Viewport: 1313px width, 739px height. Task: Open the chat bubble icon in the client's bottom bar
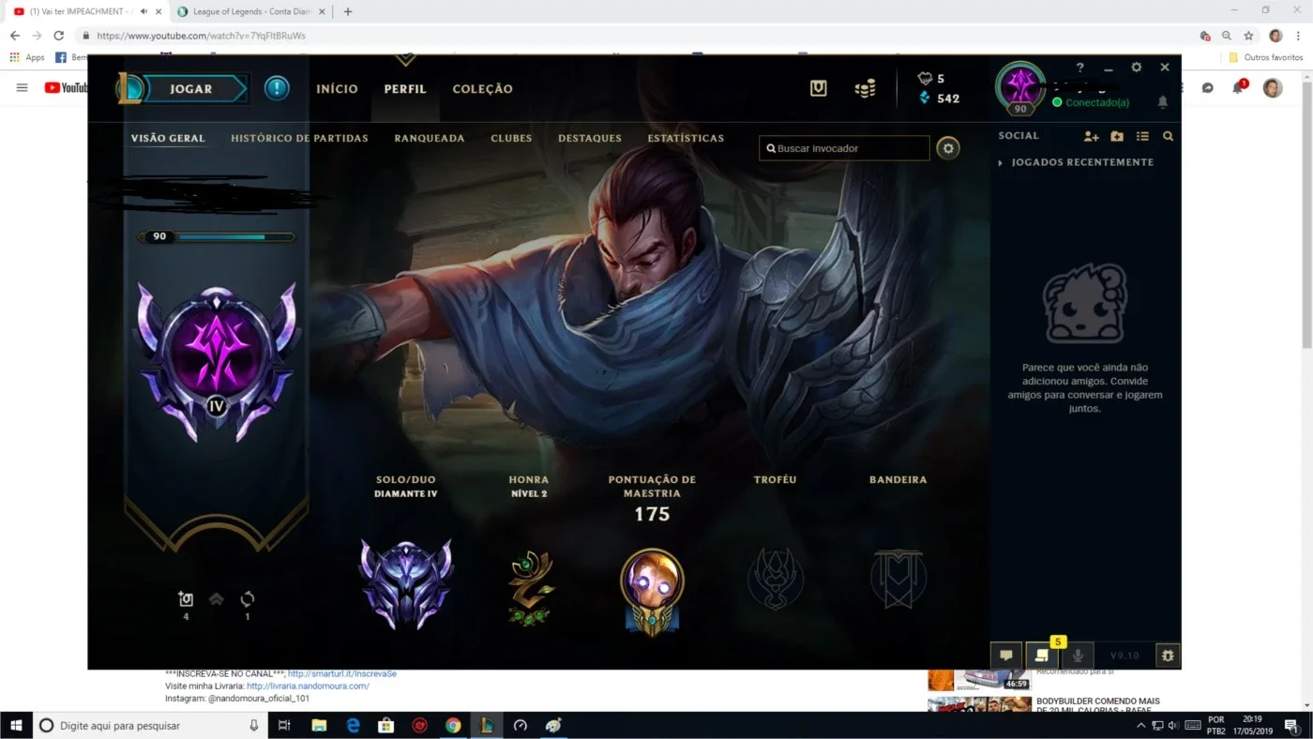pyautogui.click(x=1005, y=656)
